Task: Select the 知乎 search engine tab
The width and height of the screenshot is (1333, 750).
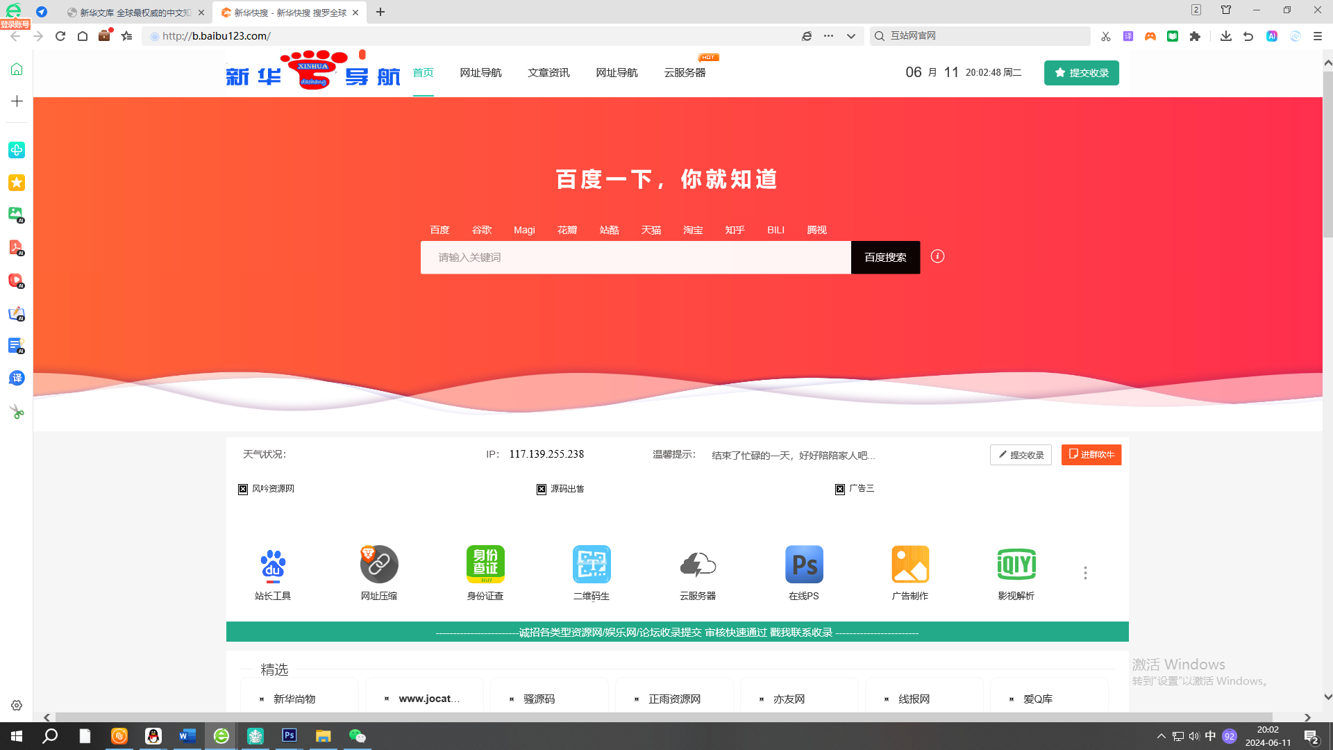Action: [x=735, y=230]
